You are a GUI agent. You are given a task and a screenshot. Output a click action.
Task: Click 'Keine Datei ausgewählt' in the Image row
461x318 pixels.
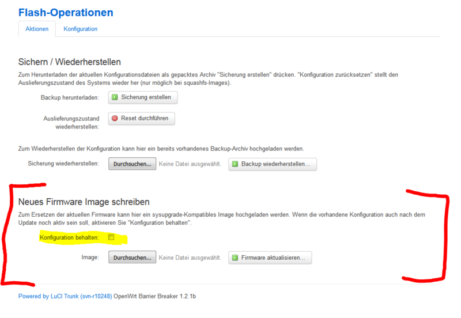(x=190, y=258)
